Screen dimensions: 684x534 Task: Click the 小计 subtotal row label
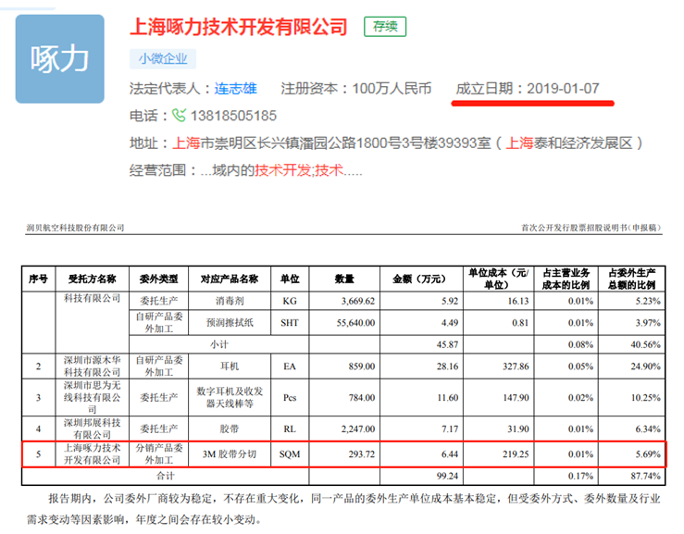(x=219, y=344)
